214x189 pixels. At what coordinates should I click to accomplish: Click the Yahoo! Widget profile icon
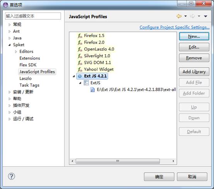80,69
